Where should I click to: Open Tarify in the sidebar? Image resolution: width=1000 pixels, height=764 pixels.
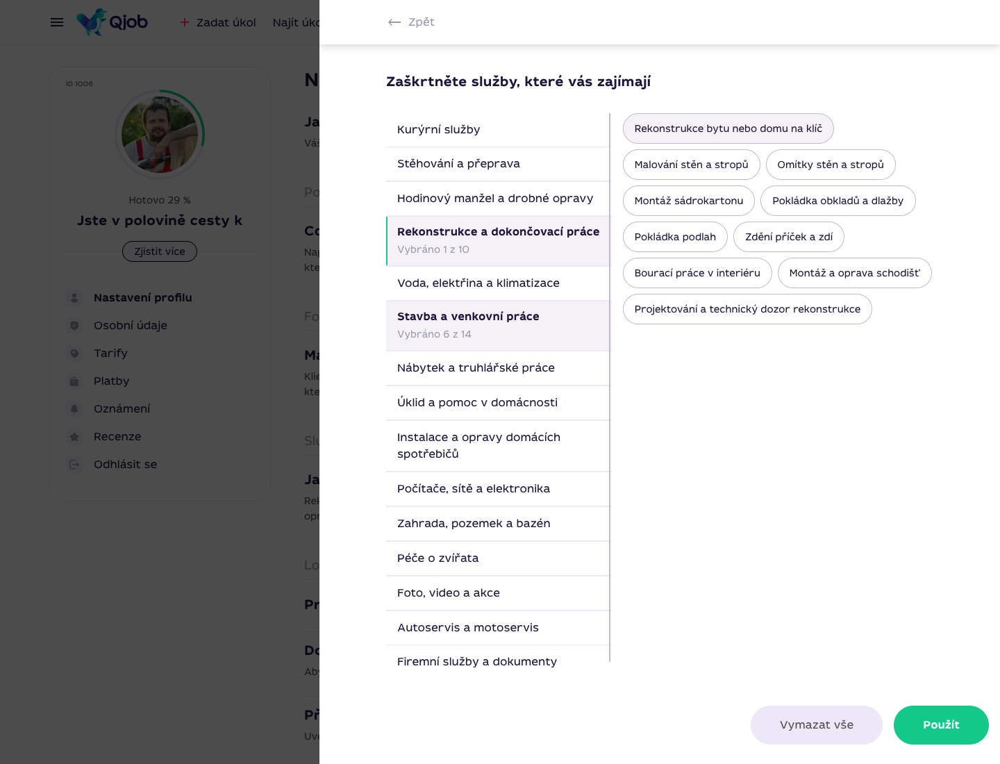point(110,354)
